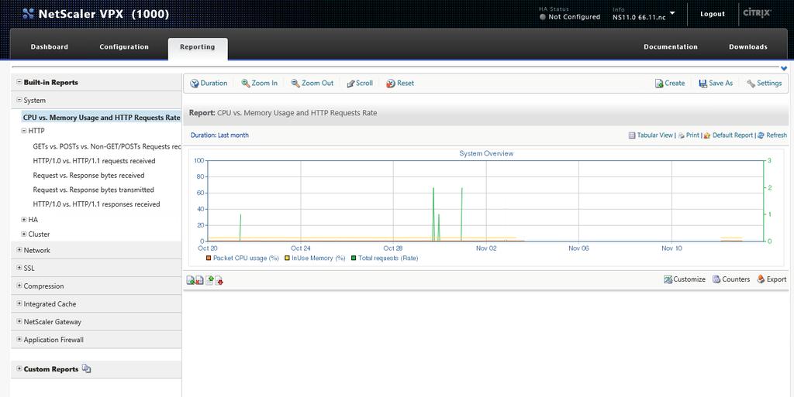Open the Duration clock tool
Screen dimensions: 794x397
click(209, 84)
